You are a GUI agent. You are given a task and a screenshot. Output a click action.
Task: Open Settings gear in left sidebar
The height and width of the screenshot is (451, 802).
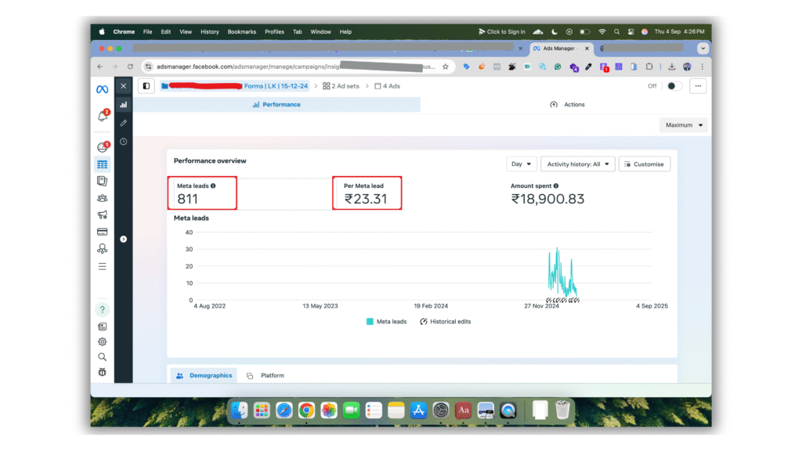coord(102,341)
